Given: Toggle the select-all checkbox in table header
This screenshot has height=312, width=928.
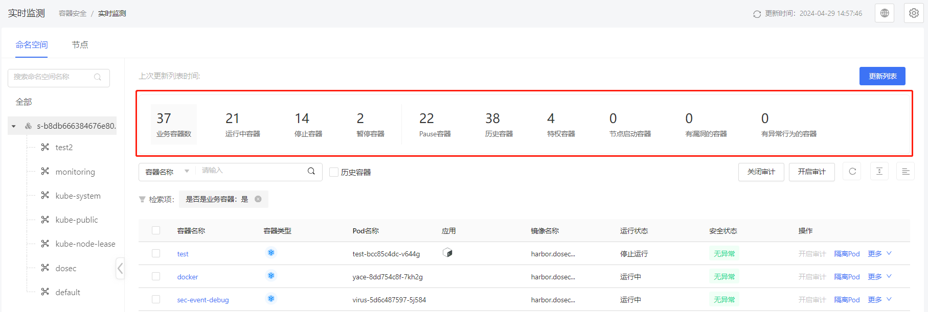Looking at the screenshot, I should 156,230.
